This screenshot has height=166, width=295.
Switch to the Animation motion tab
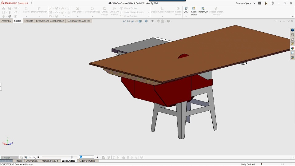(x=32, y=161)
